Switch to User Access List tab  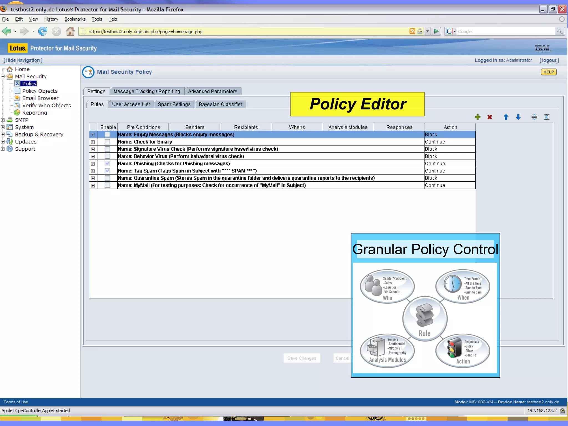click(x=131, y=104)
